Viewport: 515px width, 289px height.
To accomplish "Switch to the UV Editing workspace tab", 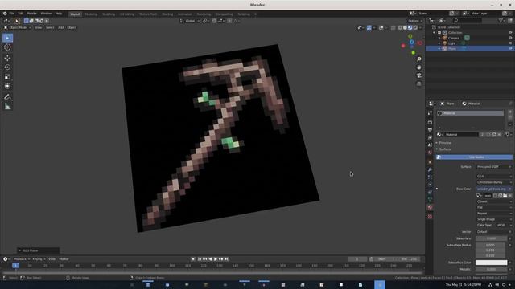I will tap(127, 14).
